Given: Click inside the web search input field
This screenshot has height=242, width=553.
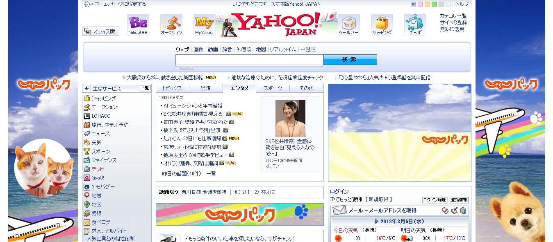Looking at the screenshot, I should tap(250, 60).
